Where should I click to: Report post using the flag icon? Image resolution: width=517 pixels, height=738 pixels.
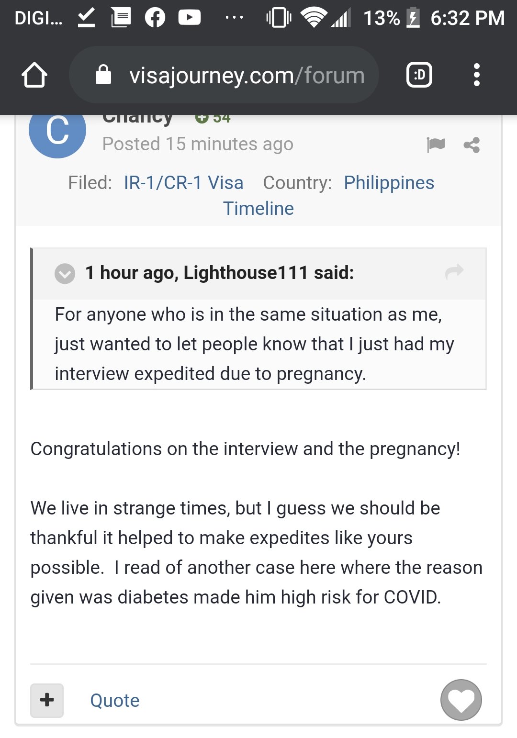(436, 145)
